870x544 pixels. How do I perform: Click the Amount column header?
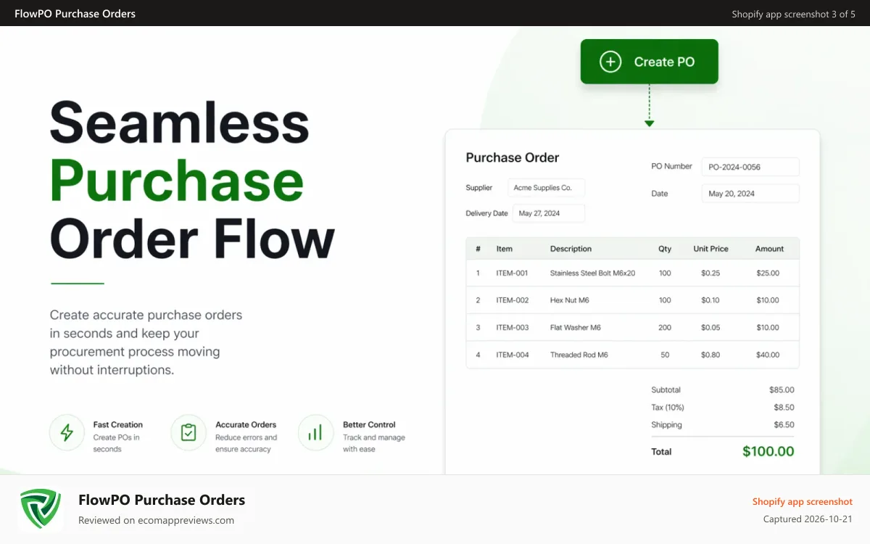click(769, 249)
